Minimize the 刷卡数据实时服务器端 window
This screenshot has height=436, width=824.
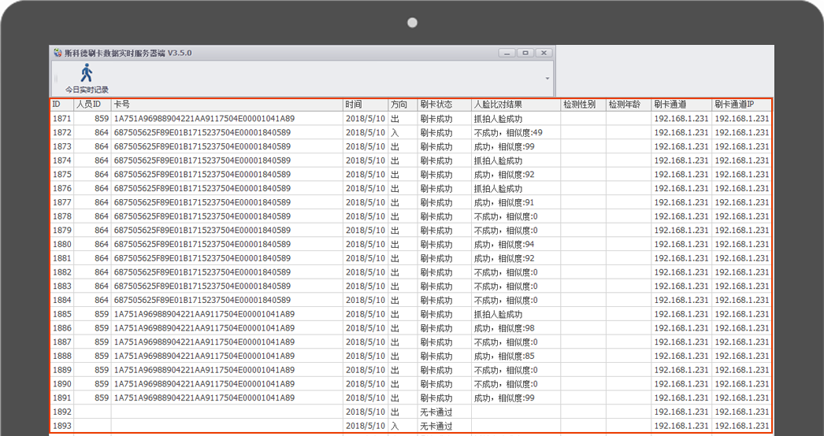pyautogui.click(x=507, y=53)
